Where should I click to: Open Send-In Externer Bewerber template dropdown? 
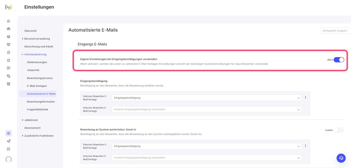207,146
